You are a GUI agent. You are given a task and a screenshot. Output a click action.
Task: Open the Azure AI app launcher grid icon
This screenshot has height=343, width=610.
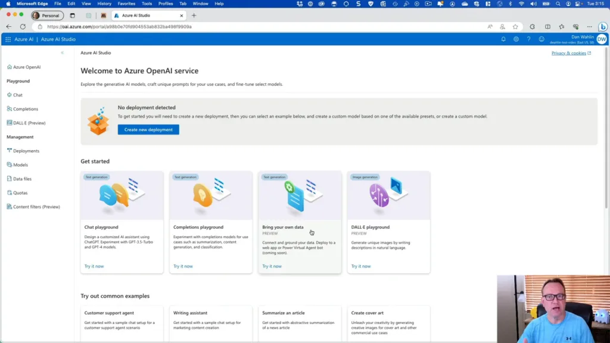[x=8, y=39]
